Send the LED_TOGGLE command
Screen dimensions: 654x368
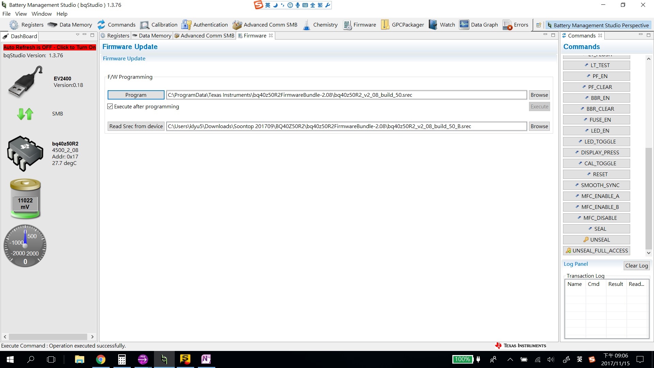click(596, 142)
